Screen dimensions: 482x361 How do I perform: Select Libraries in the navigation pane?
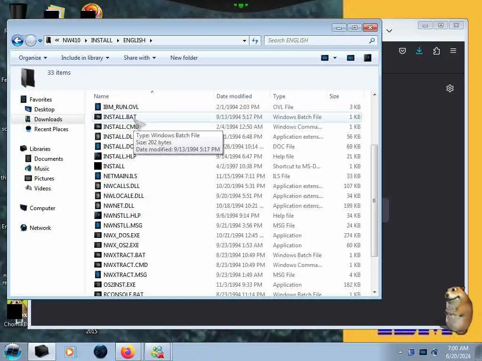click(40, 149)
